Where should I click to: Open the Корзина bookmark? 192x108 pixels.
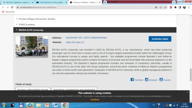tap(8, 12)
